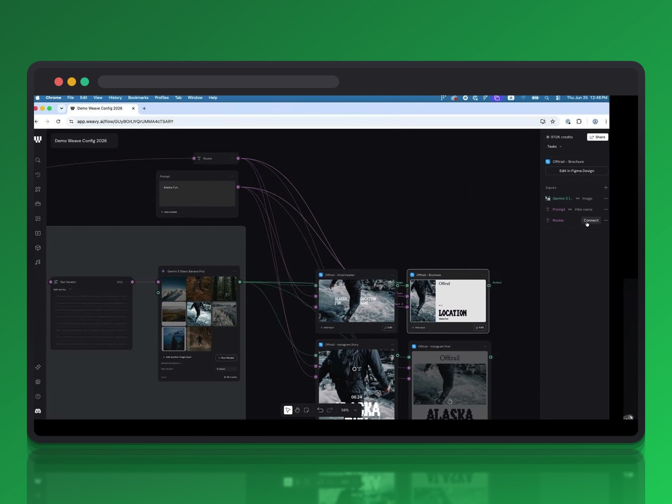Open the 3D cube models icon
Viewport: 672px width, 504px height.
coord(38,248)
